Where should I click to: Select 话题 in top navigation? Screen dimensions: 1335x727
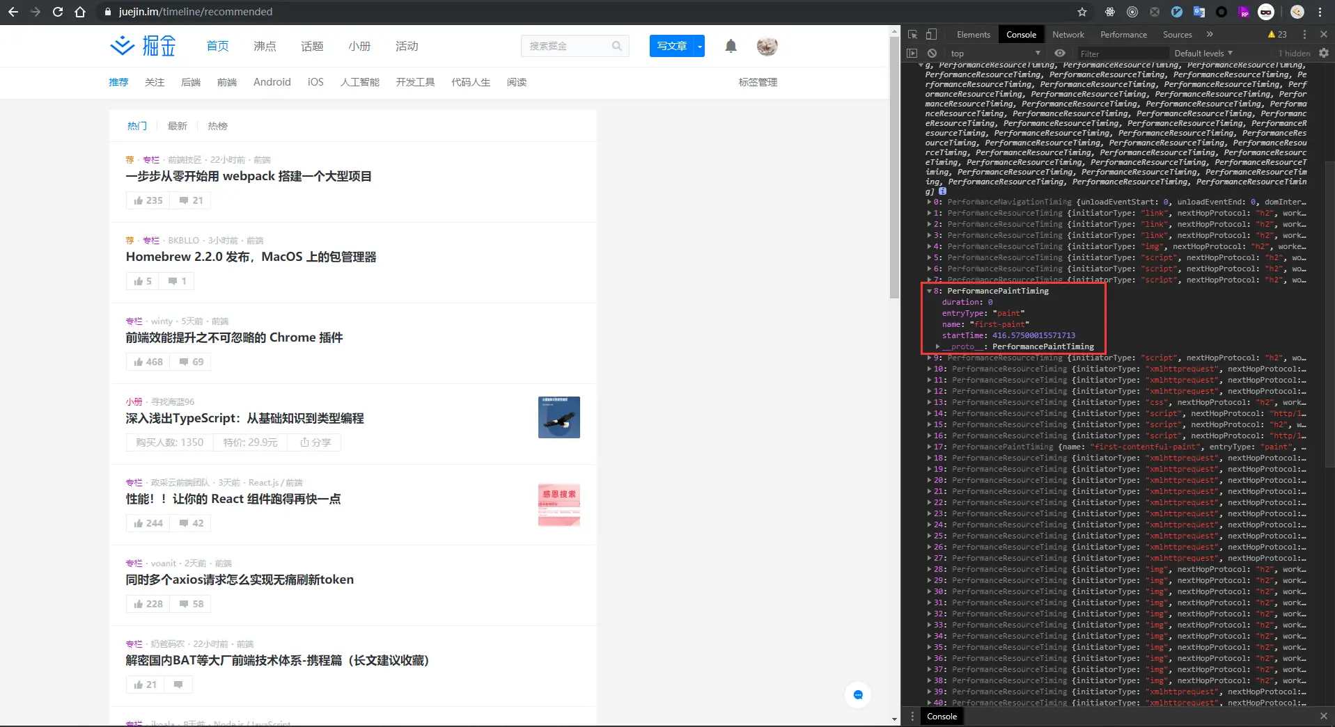(x=312, y=46)
